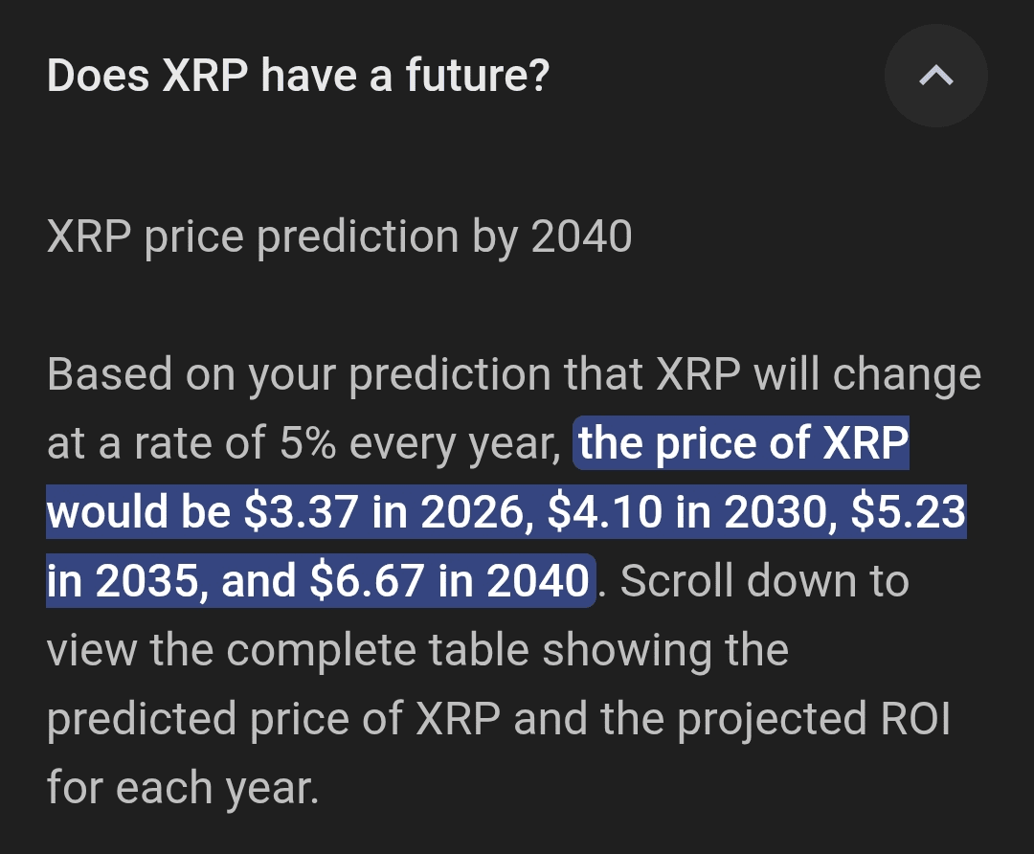This screenshot has height=854, width=1034.
Task: Click the "5% every year" rate text
Action: (420, 442)
